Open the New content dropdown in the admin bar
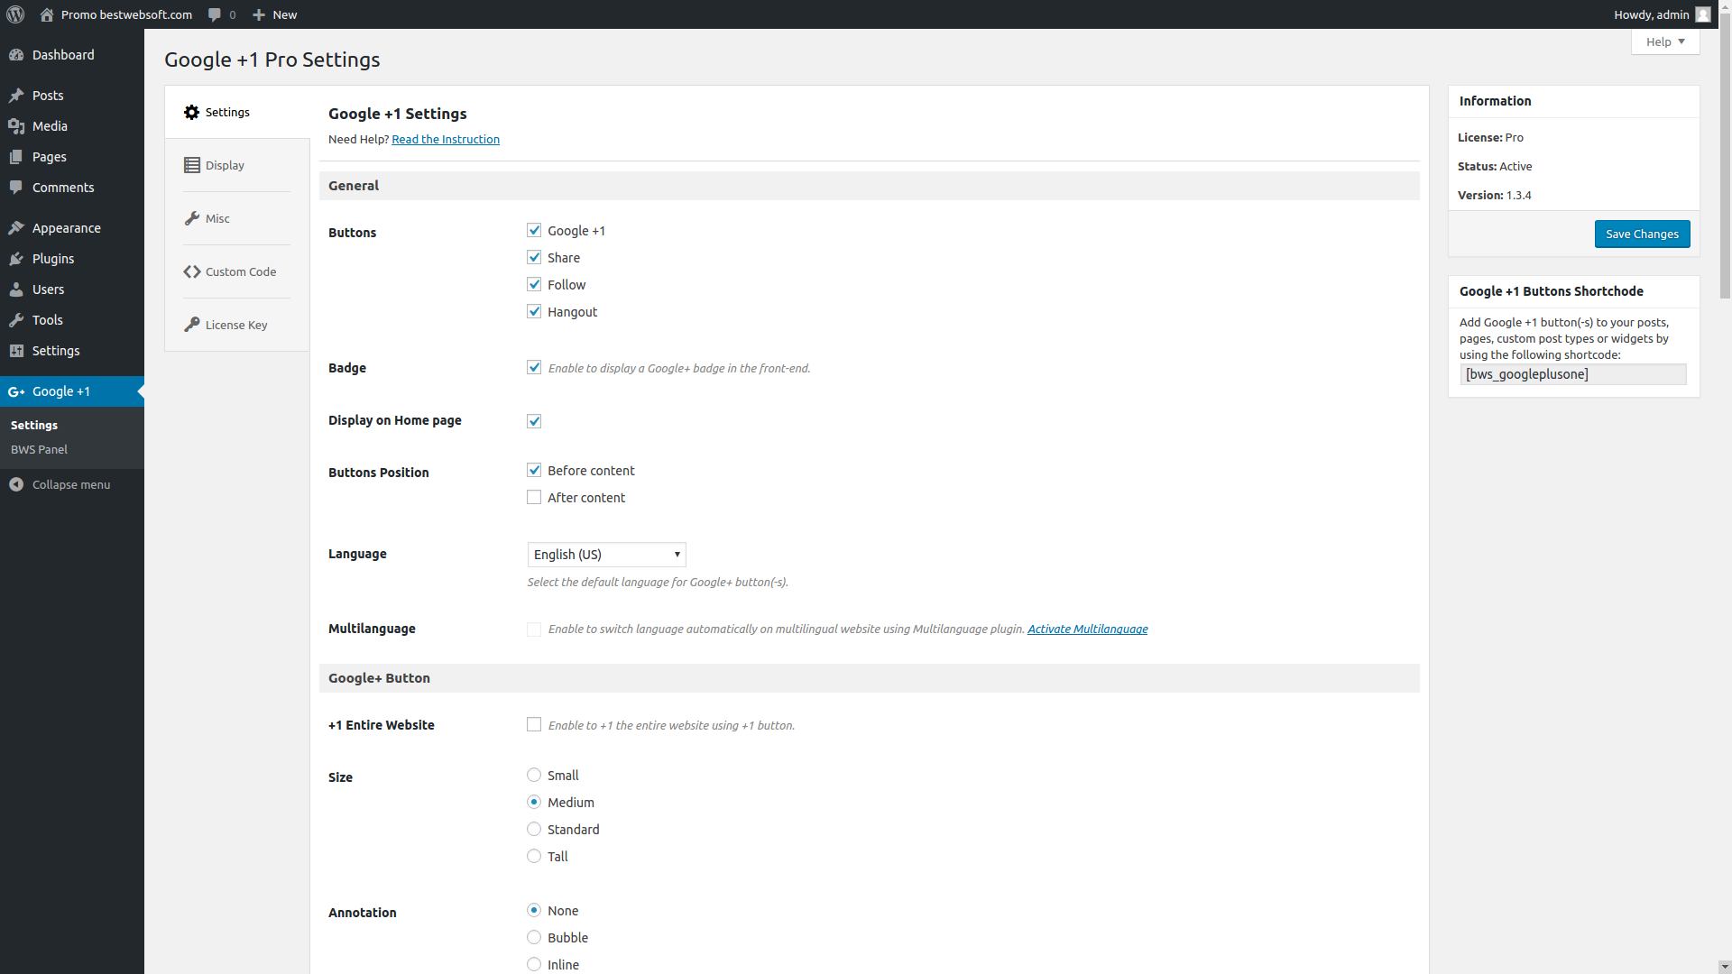The width and height of the screenshot is (1732, 974). click(275, 14)
